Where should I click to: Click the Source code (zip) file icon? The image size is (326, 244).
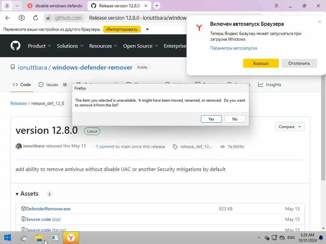click(24, 219)
